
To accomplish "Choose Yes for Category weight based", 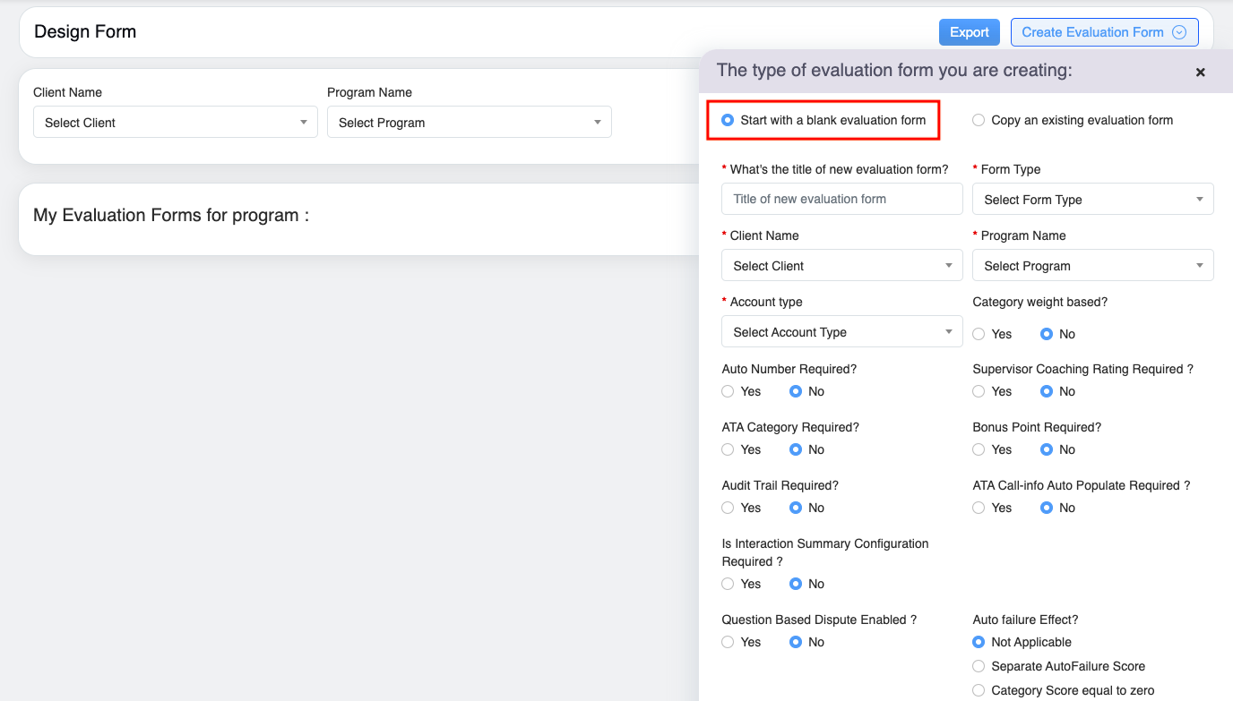I will 979,334.
